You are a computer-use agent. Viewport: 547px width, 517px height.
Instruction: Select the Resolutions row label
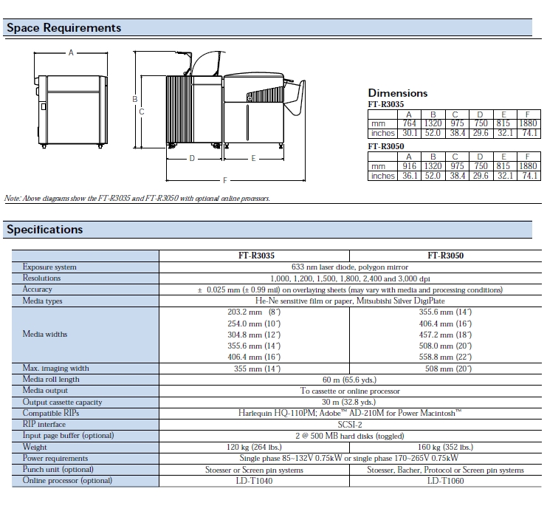tap(41, 278)
